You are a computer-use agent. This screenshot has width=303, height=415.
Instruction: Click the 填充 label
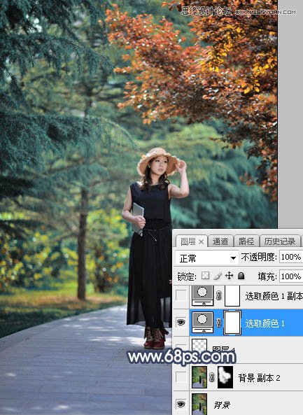tap(267, 276)
